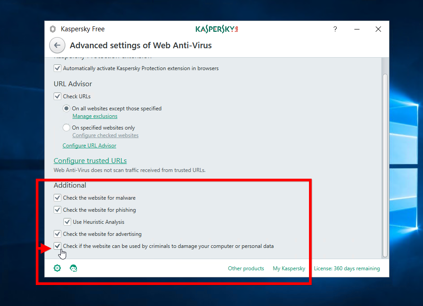Uncheck Use Heuristic Analysis
423x306 pixels.
coord(67,222)
